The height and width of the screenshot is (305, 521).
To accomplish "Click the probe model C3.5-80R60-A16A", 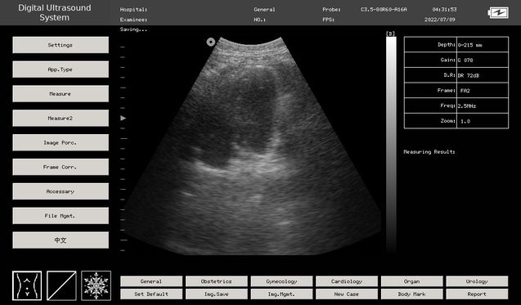I will tap(384, 10).
